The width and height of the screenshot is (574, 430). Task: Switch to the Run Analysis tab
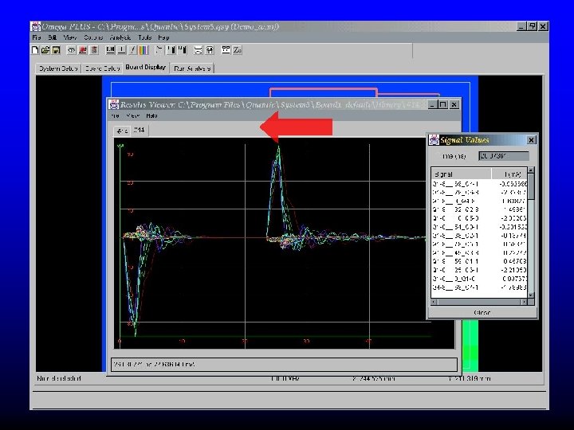(192, 68)
